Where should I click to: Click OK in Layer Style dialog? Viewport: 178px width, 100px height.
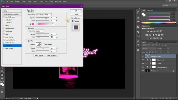(x=76, y=11)
